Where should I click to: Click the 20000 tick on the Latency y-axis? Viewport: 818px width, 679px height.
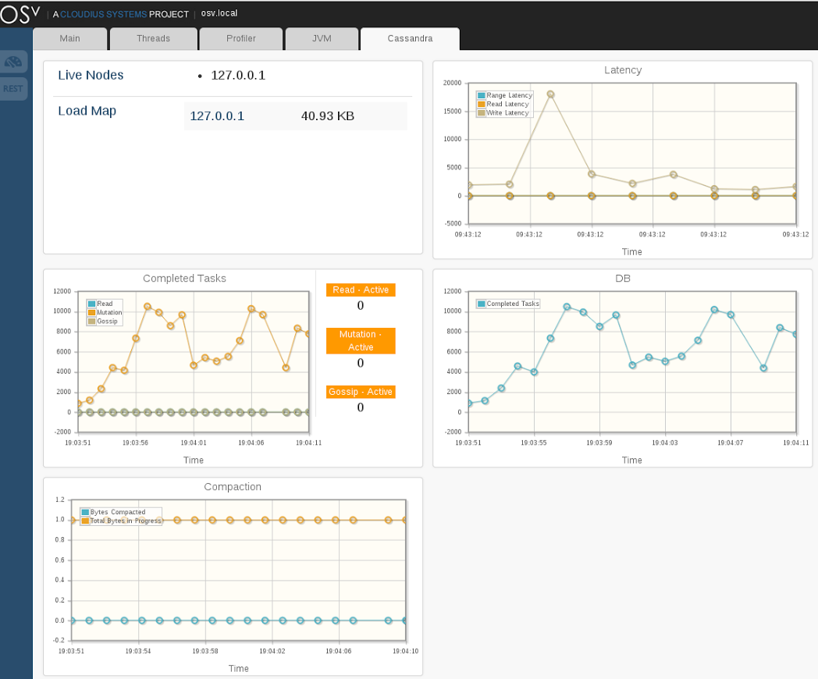[452, 83]
